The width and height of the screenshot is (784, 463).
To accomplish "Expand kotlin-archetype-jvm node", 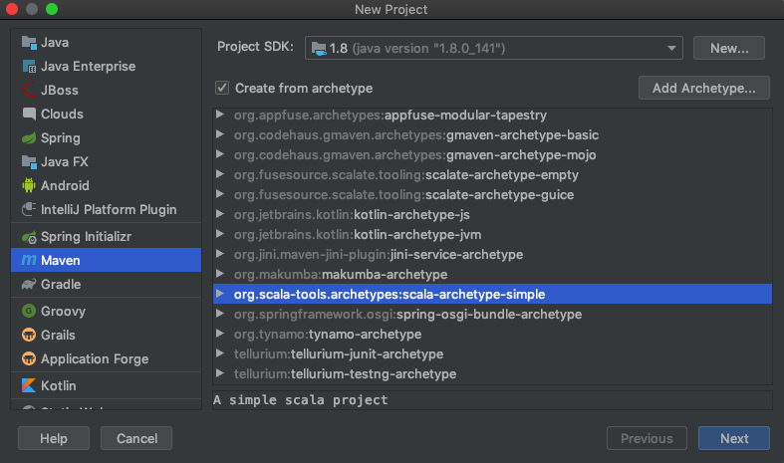I will pyautogui.click(x=219, y=234).
